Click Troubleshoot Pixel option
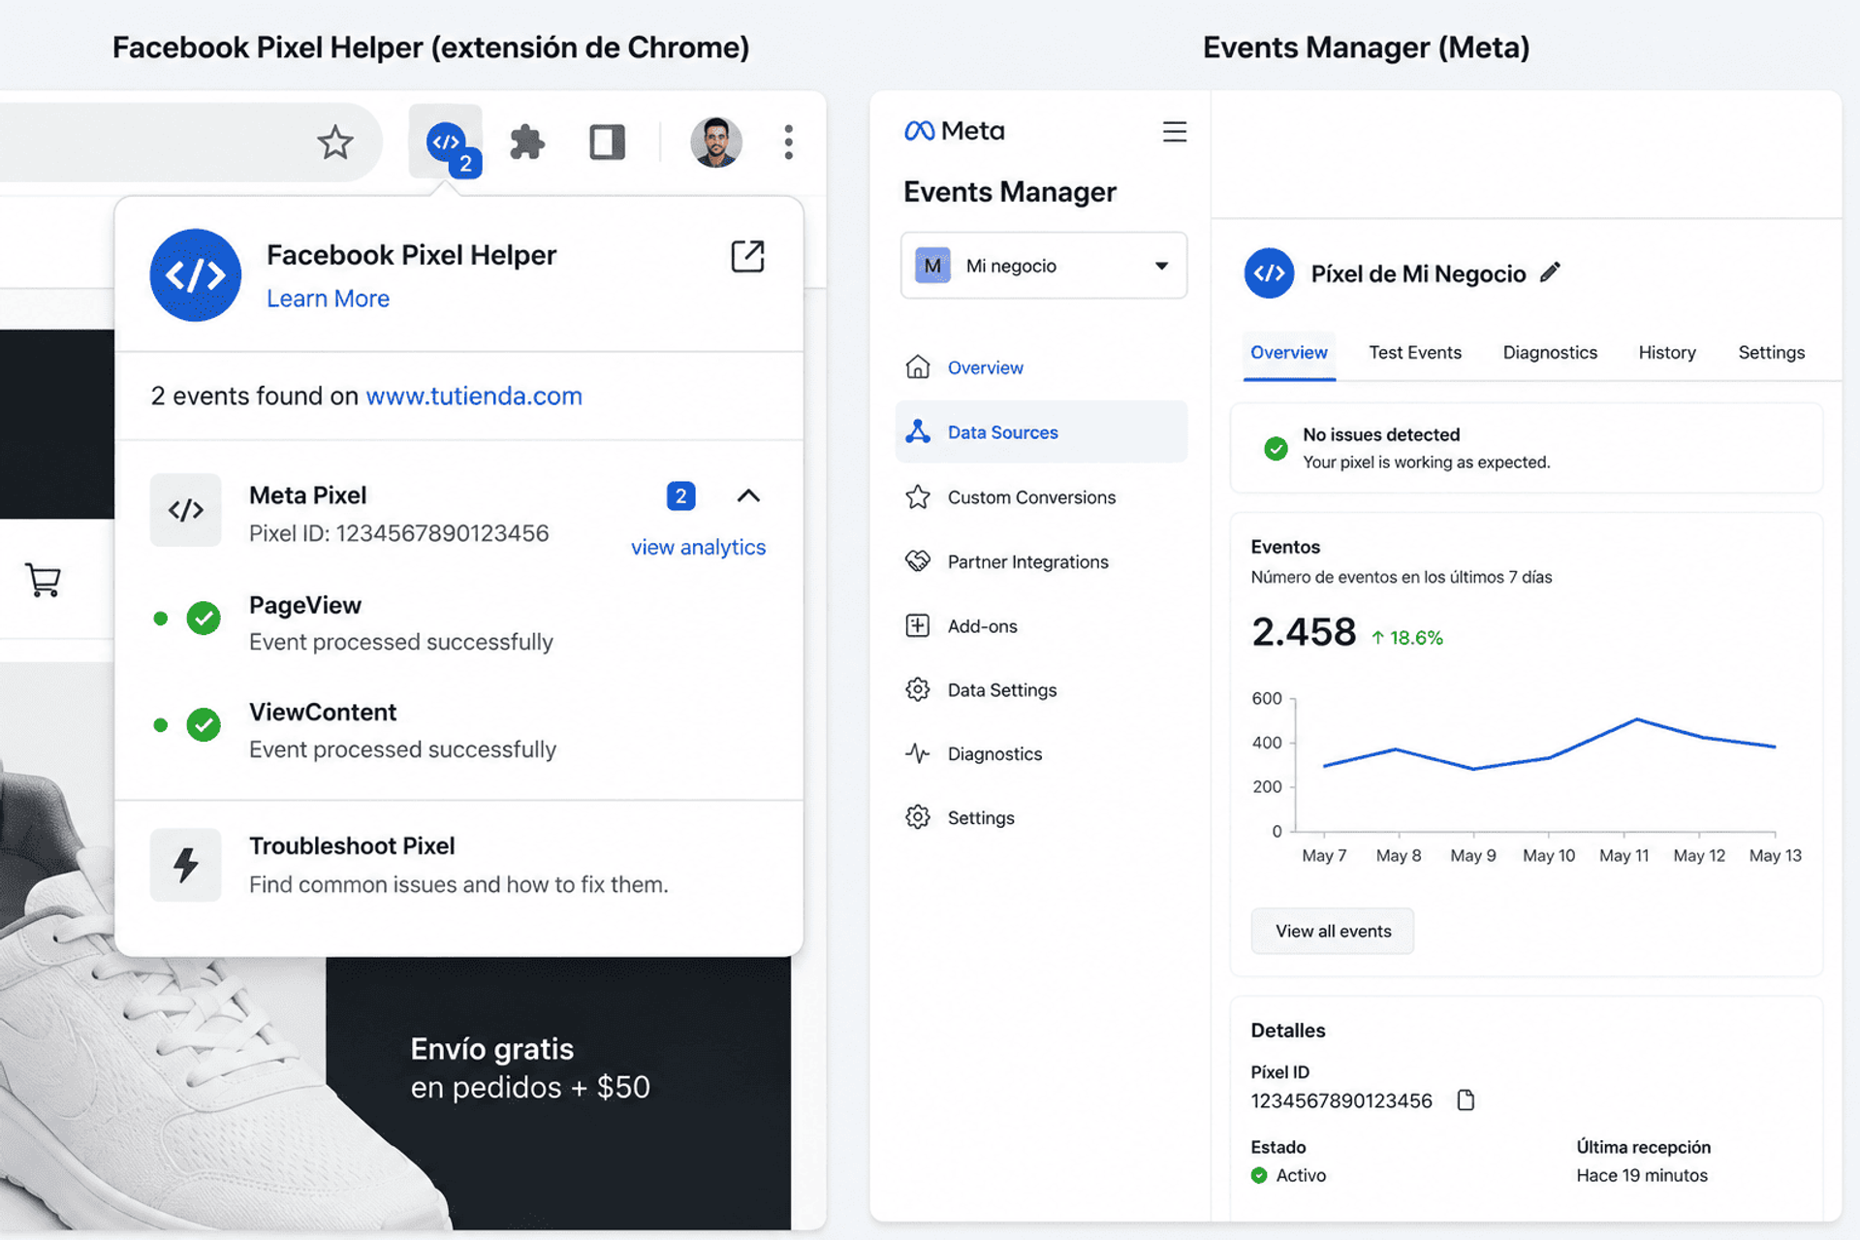 (458, 865)
